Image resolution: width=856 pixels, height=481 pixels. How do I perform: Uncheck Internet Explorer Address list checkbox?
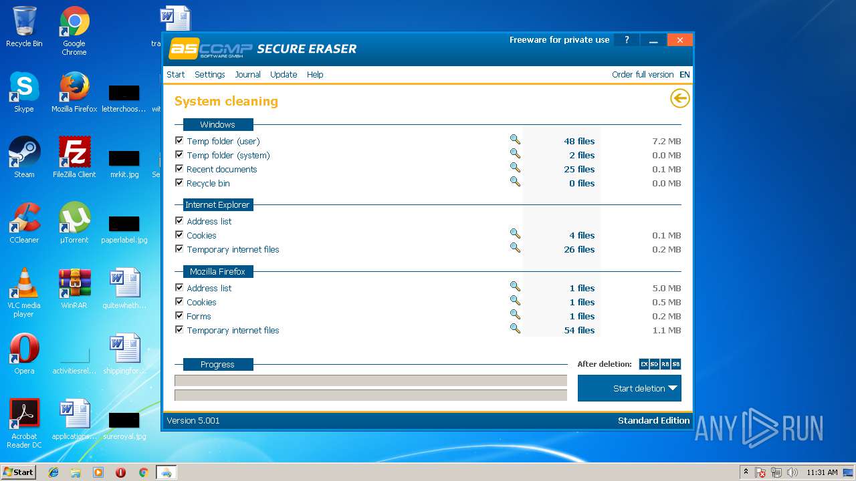[x=179, y=220]
